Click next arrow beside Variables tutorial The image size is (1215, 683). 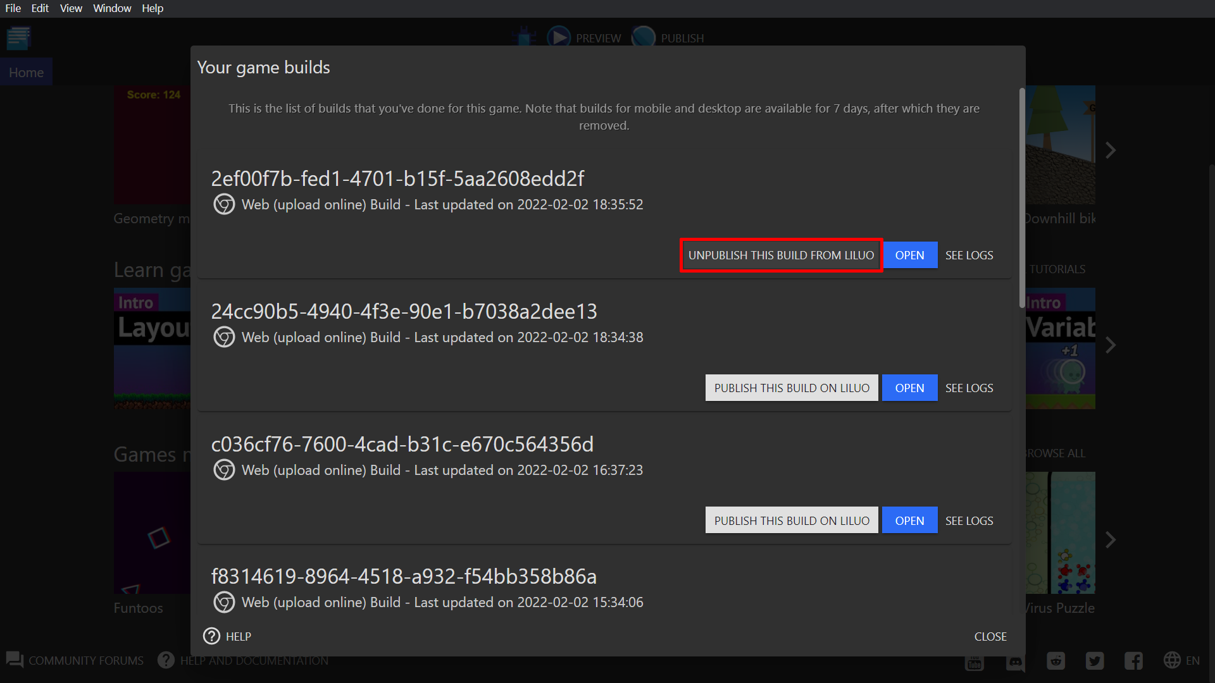pos(1111,345)
